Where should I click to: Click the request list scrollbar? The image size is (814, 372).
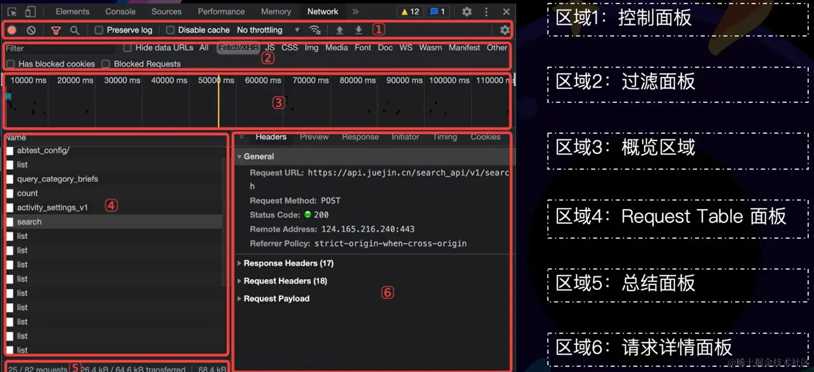tap(224, 221)
